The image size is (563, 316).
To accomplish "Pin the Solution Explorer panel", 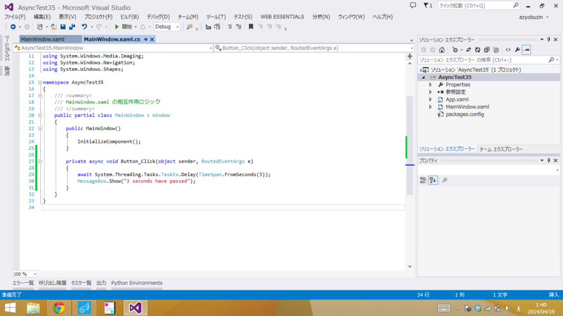I will (x=549, y=40).
